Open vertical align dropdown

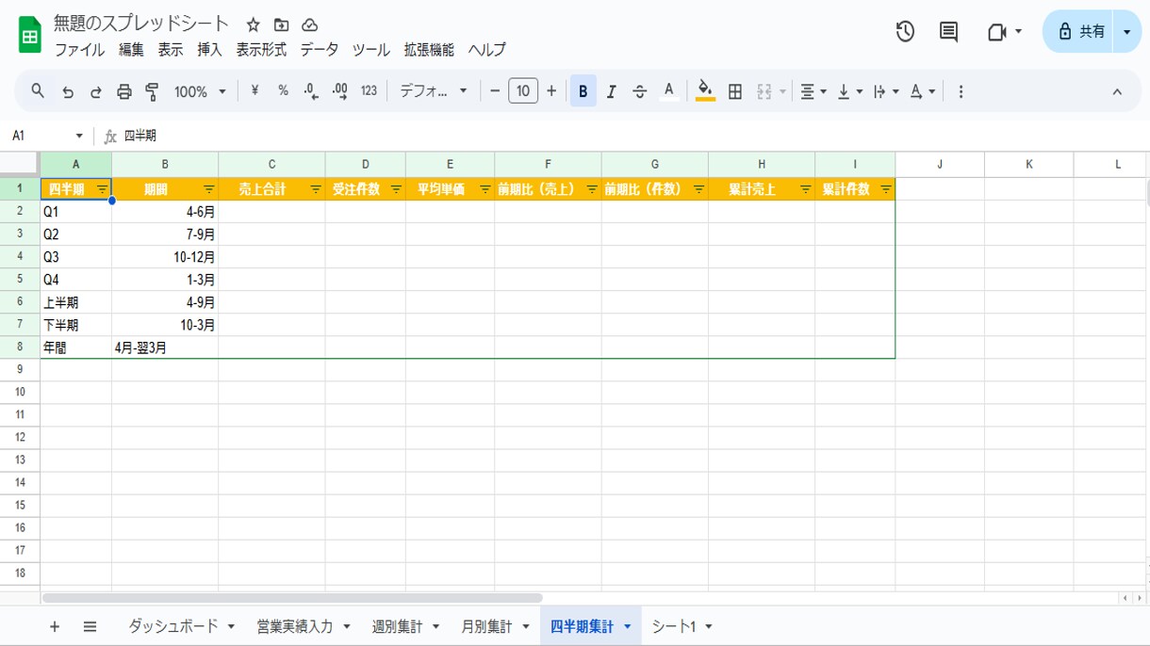click(850, 91)
